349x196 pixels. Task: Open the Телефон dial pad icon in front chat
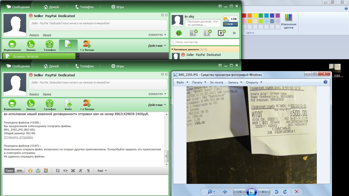50,103
